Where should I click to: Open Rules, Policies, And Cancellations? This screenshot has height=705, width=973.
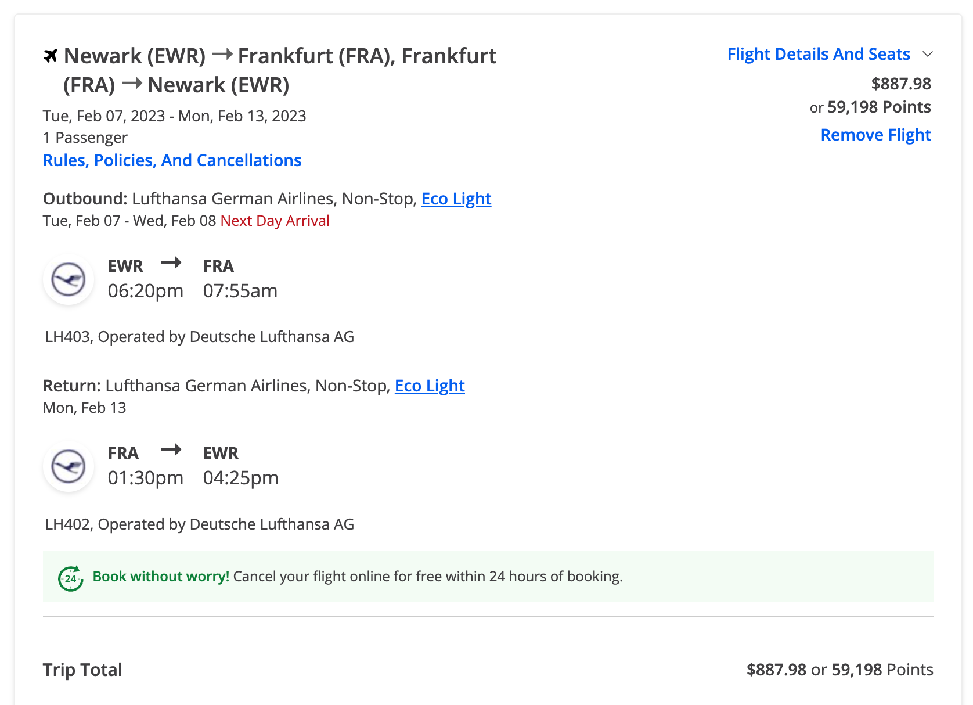pyautogui.click(x=172, y=160)
